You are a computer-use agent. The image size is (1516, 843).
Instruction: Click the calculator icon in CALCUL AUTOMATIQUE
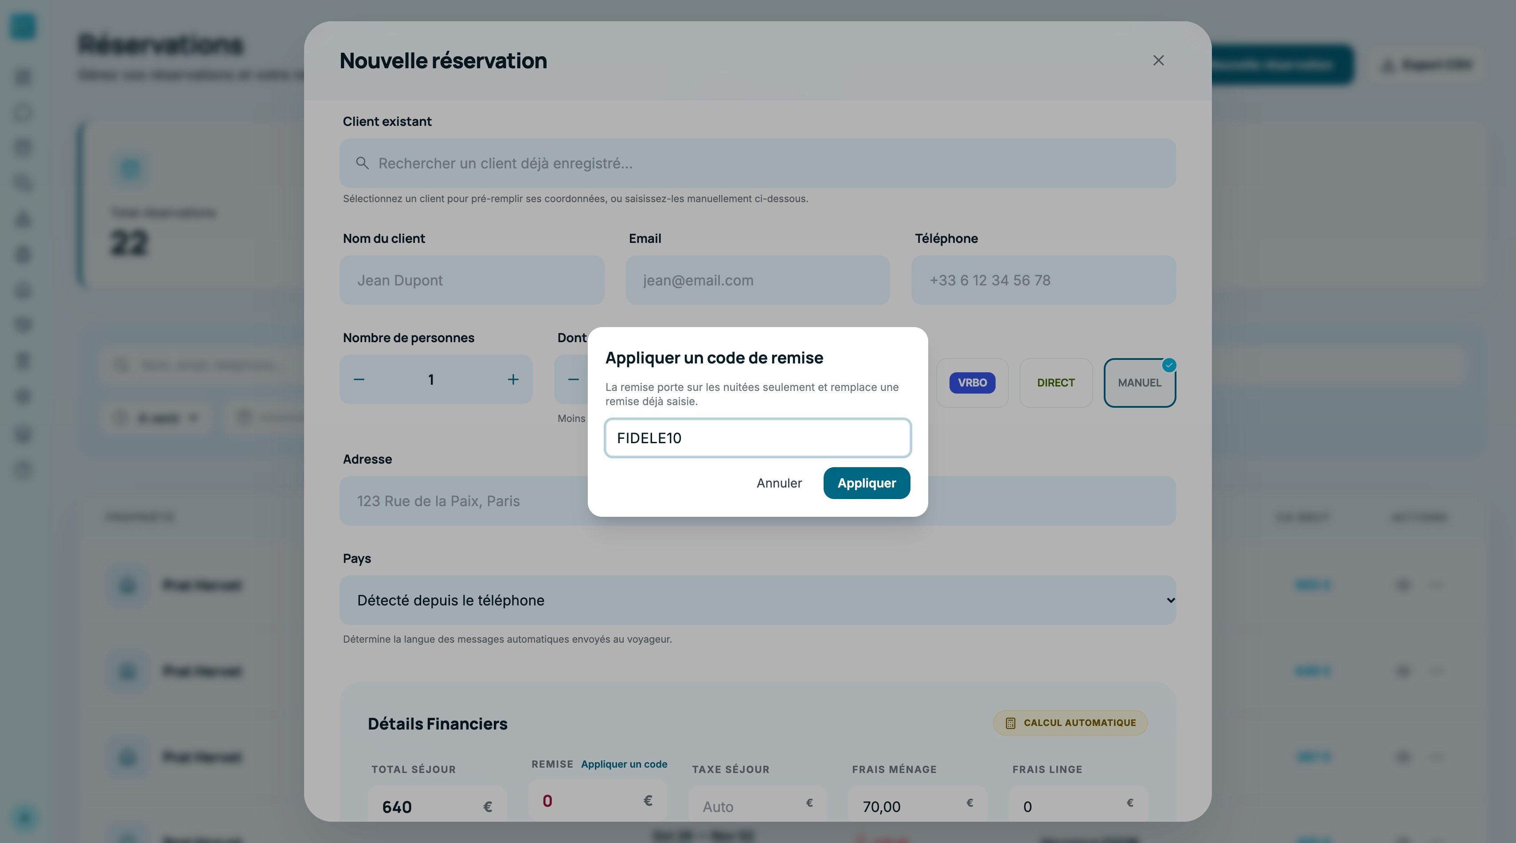pos(1011,723)
